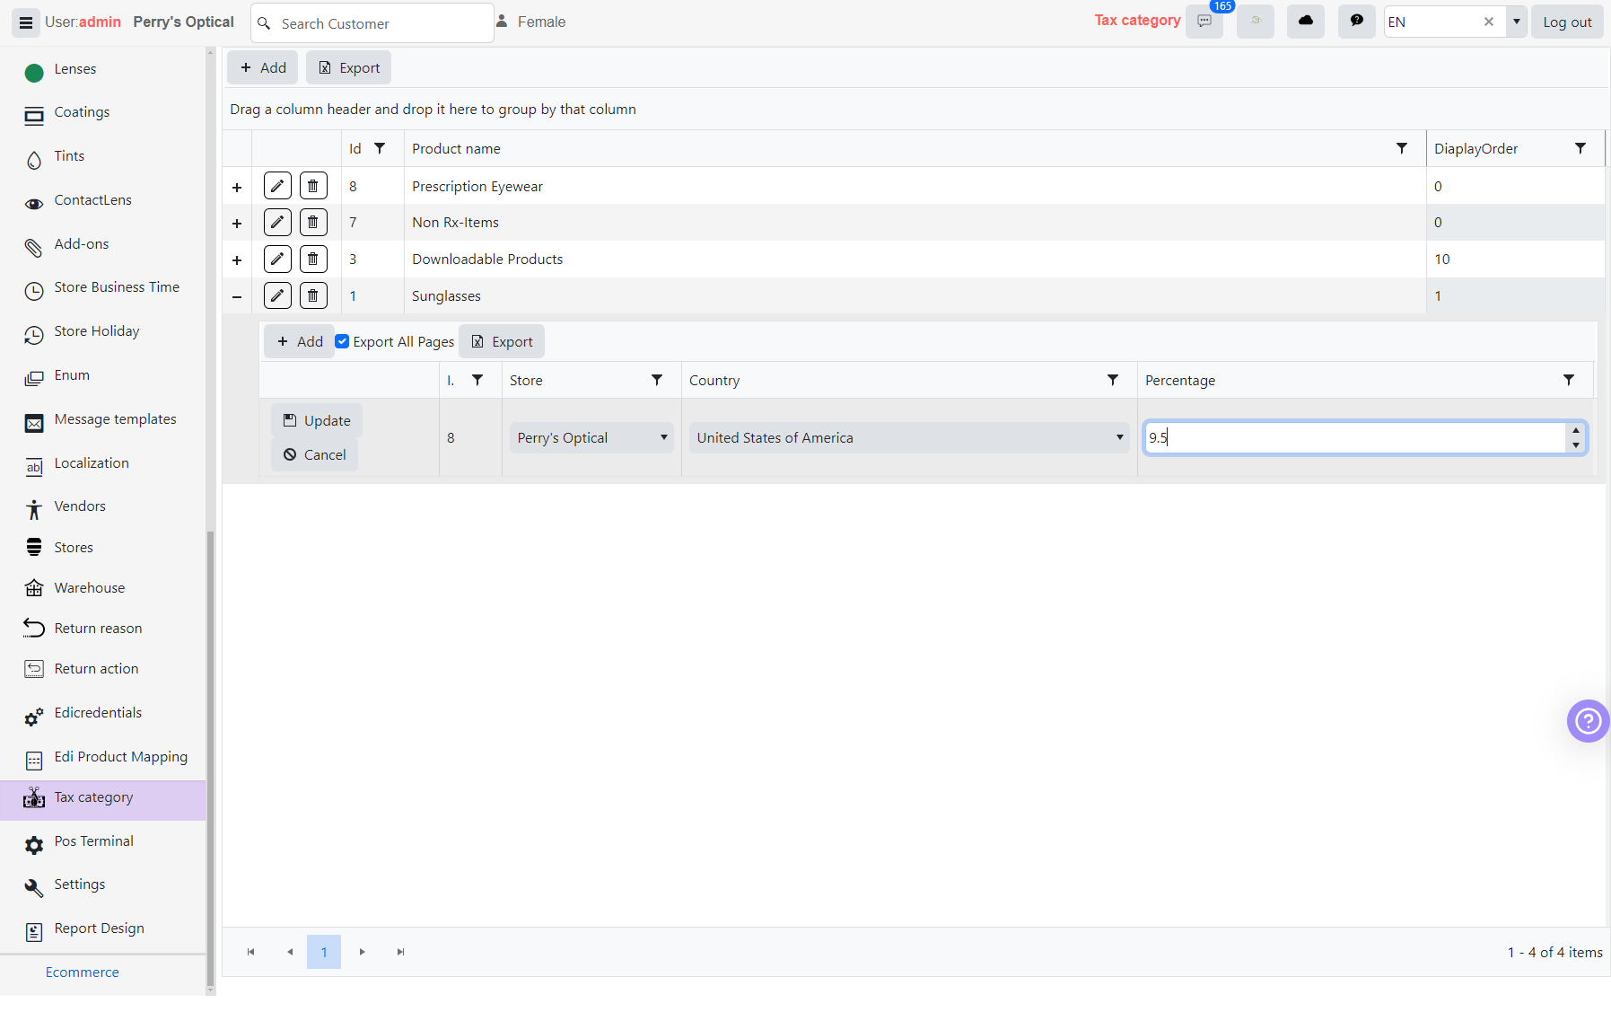Collapse the Sunglasses row

click(237, 296)
